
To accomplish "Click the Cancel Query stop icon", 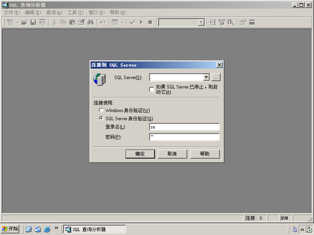I will click(150, 22).
